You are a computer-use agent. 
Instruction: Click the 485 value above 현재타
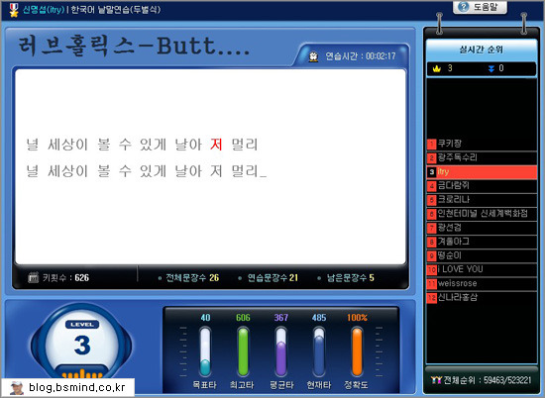pos(319,318)
